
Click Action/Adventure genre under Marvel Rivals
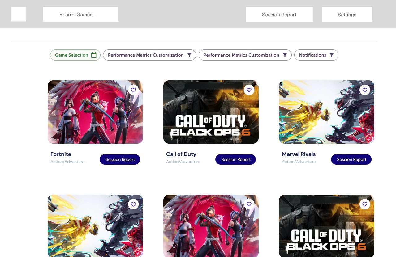click(x=299, y=162)
